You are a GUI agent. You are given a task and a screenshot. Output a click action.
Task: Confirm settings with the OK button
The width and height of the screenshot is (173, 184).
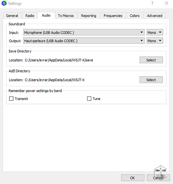point(133,178)
